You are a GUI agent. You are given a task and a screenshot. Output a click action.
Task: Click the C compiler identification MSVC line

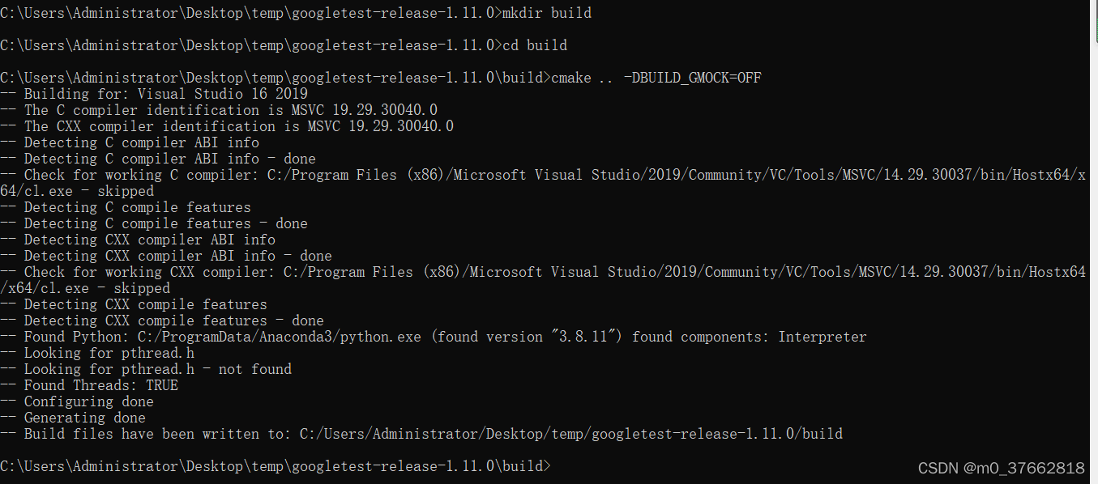click(219, 110)
